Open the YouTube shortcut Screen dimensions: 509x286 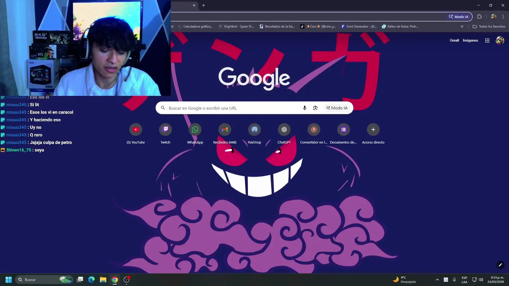pos(136,129)
